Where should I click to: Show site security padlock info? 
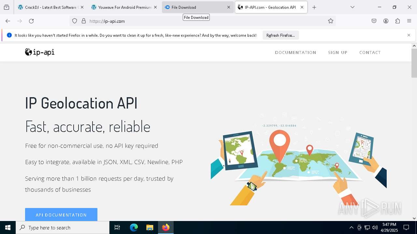tap(84, 21)
